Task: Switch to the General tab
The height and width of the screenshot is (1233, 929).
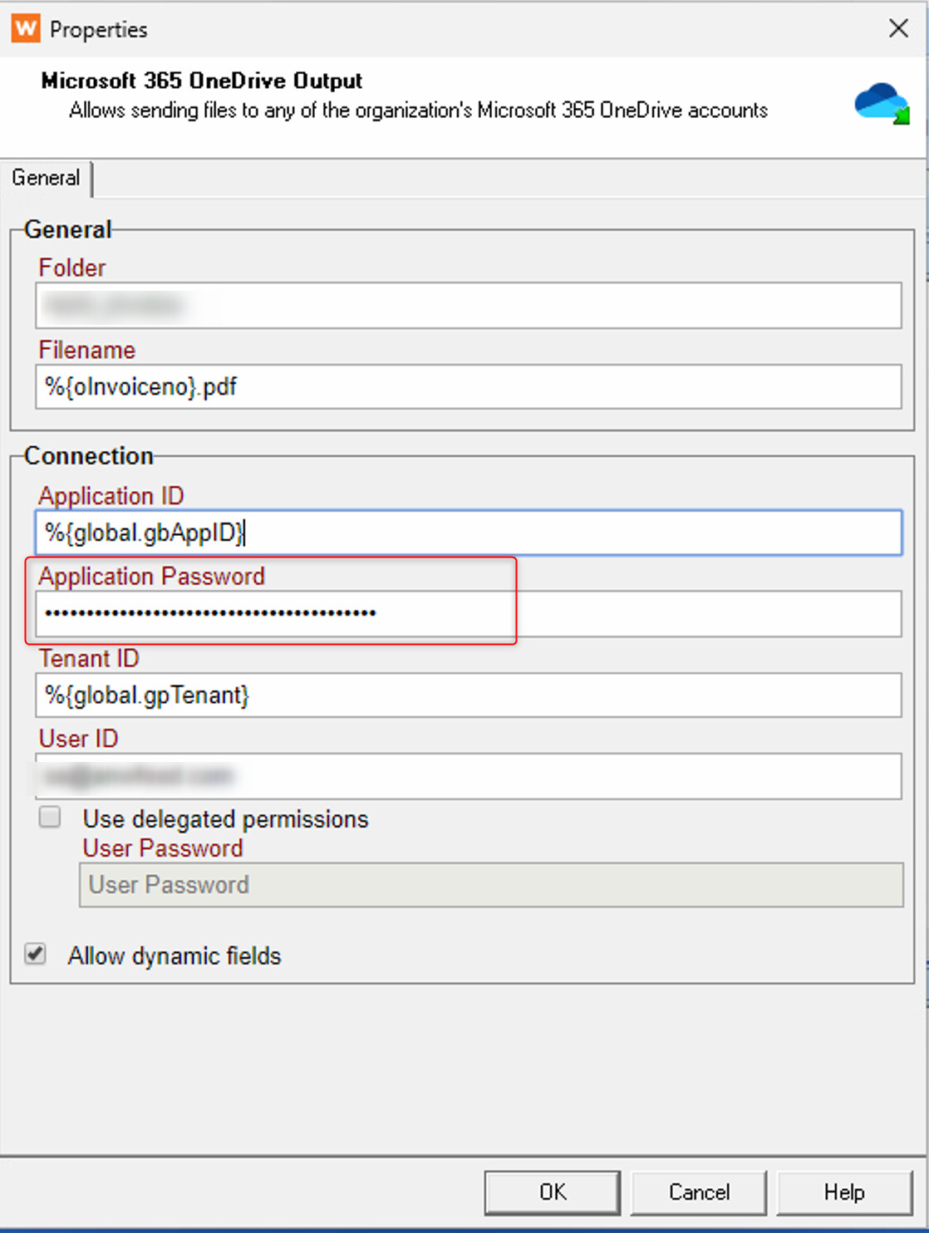Action: 46,178
